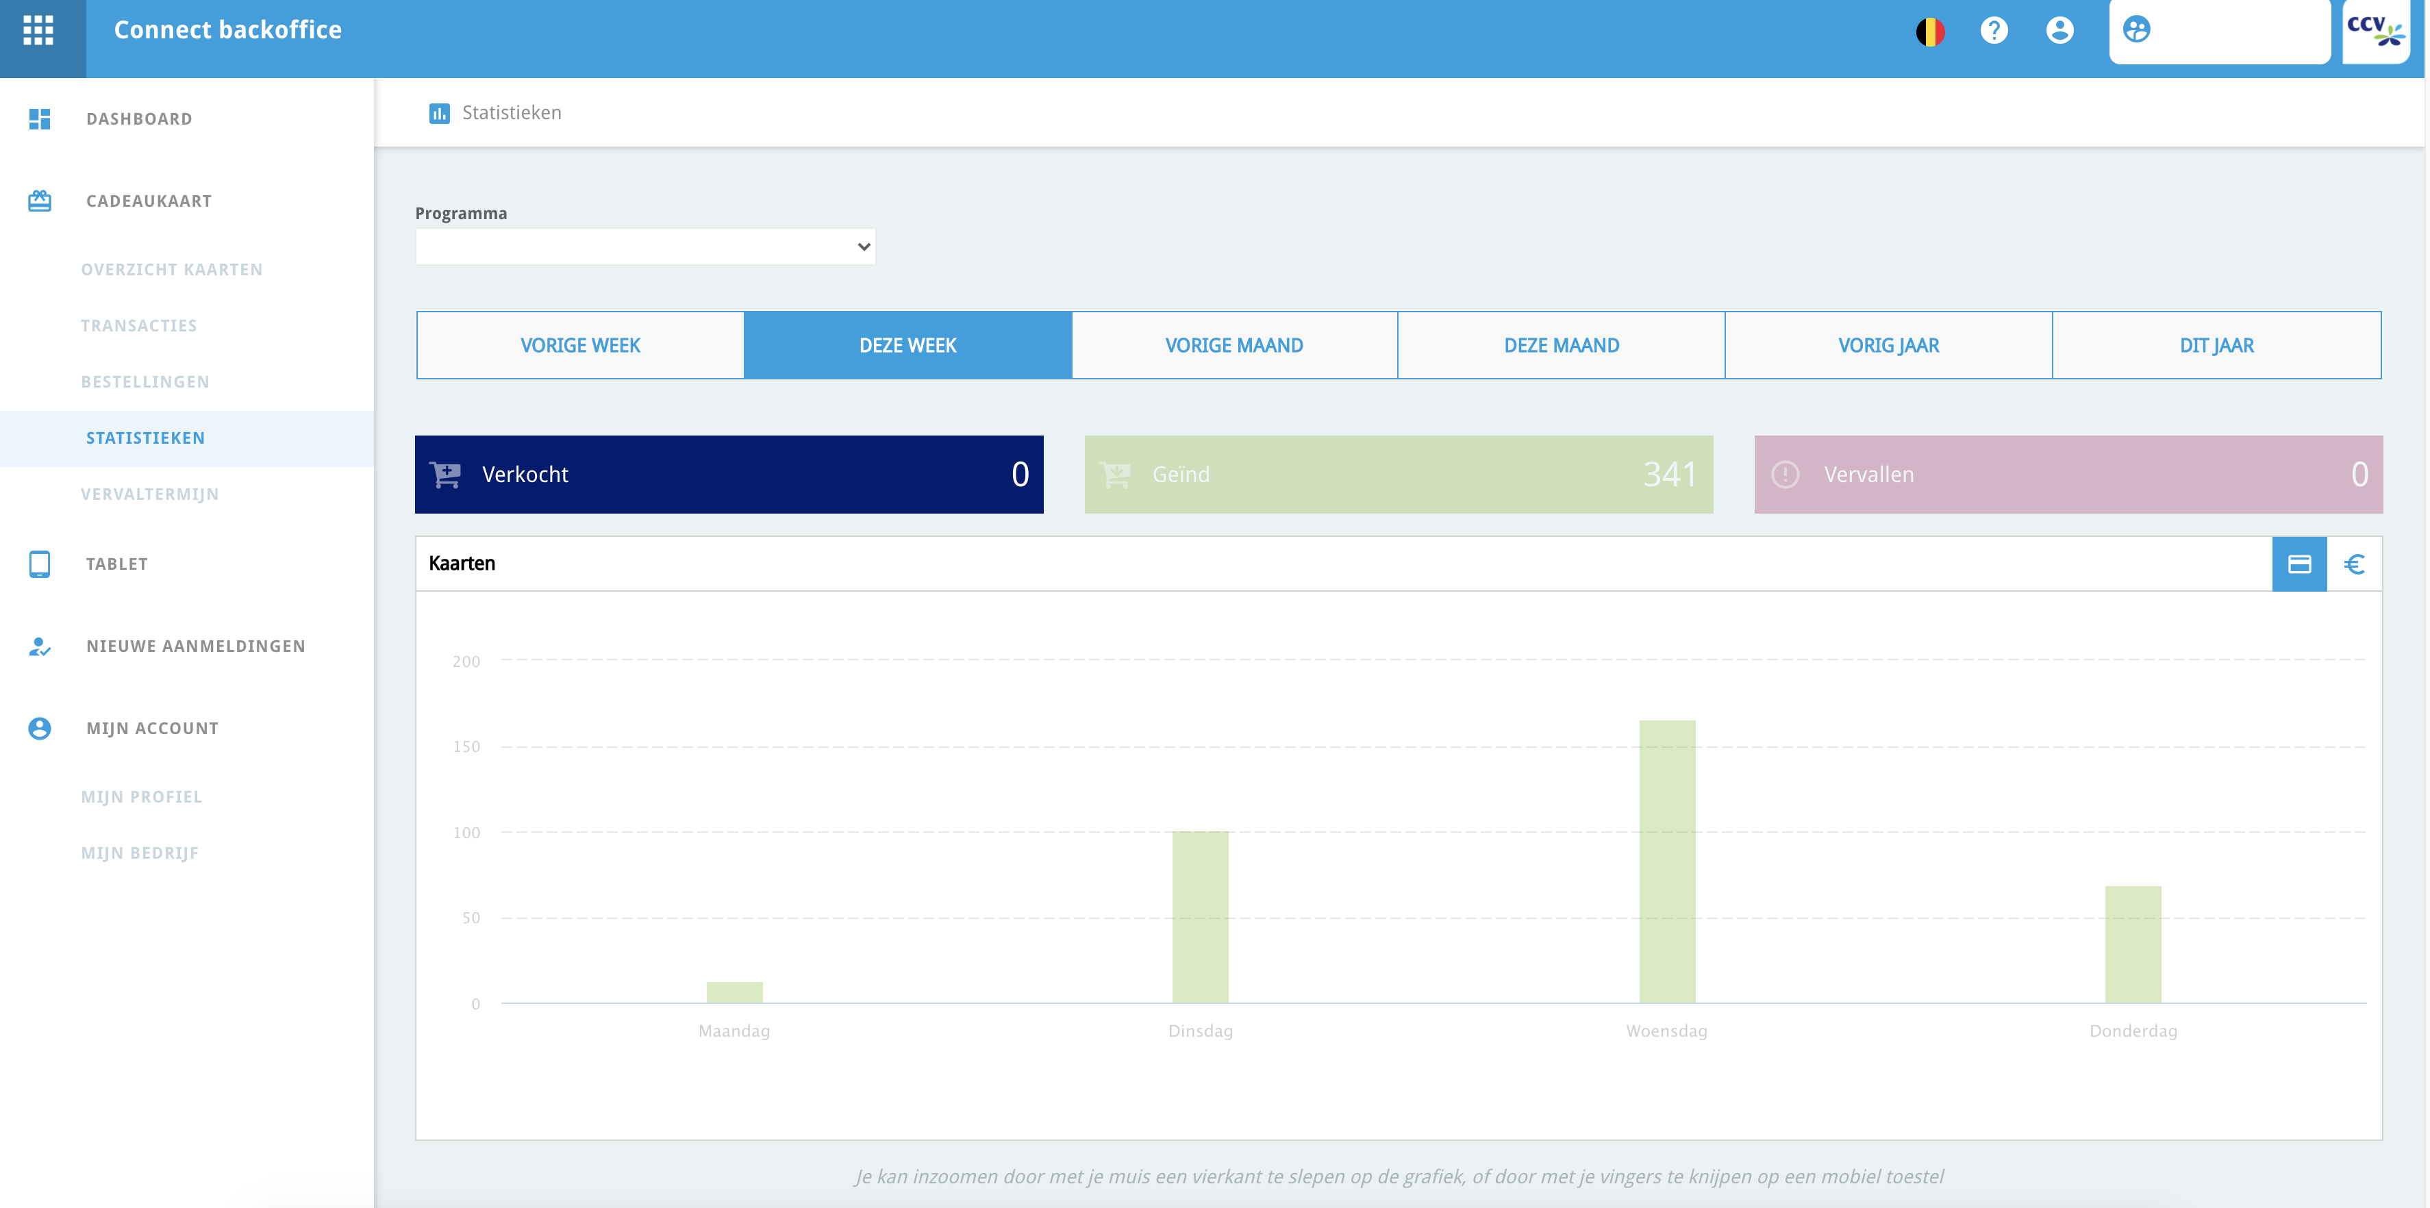Open the Programma dropdown
This screenshot has height=1208, width=2430.
(x=645, y=247)
